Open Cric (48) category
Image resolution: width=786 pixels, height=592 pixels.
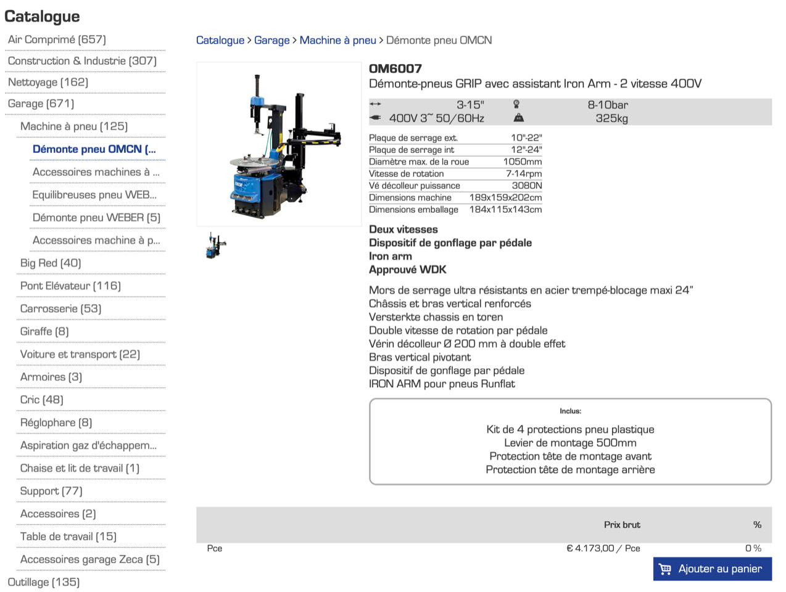click(x=42, y=400)
